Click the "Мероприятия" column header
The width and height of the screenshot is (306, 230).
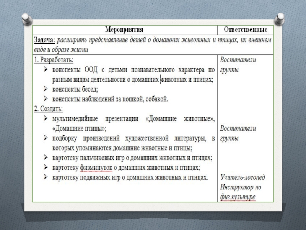point(124,30)
